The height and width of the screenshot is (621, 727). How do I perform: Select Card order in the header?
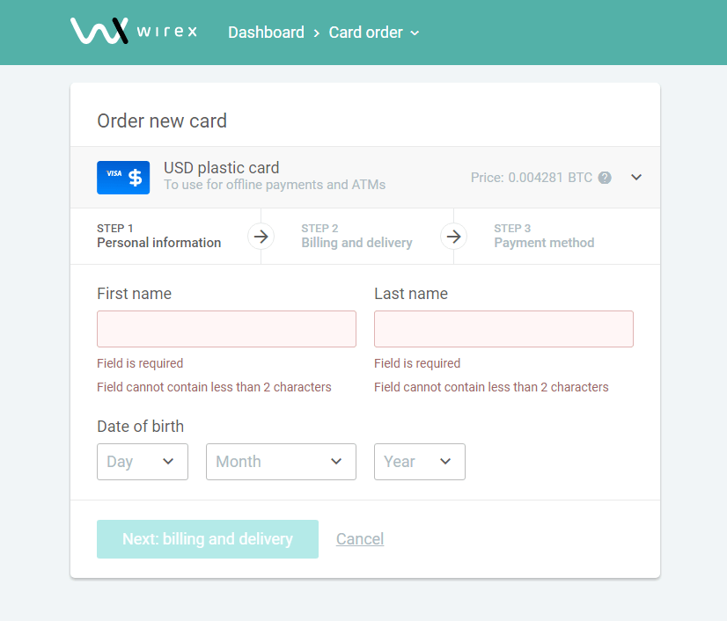[x=366, y=33]
